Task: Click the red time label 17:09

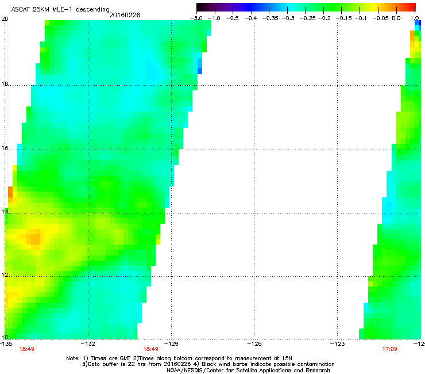Action: pos(389,349)
